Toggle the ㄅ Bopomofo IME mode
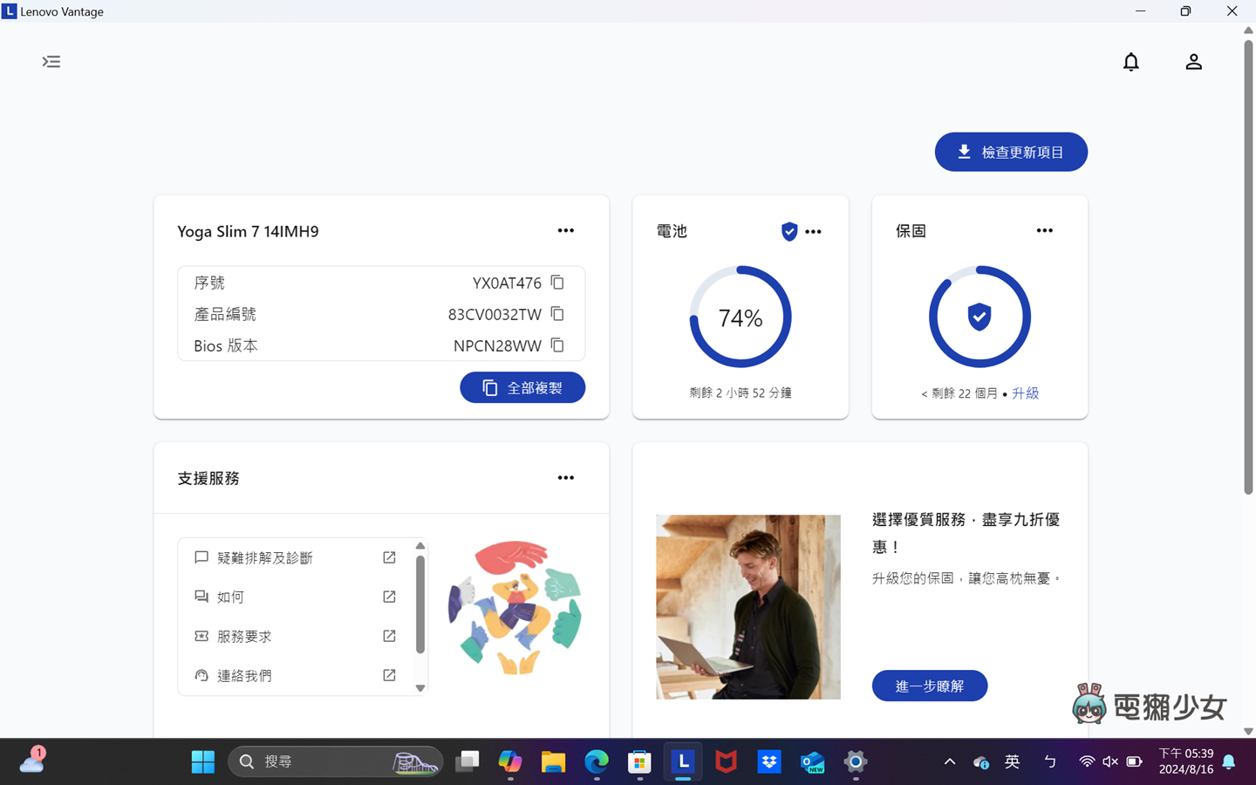This screenshot has height=785, width=1256. (x=1050, y=761)
